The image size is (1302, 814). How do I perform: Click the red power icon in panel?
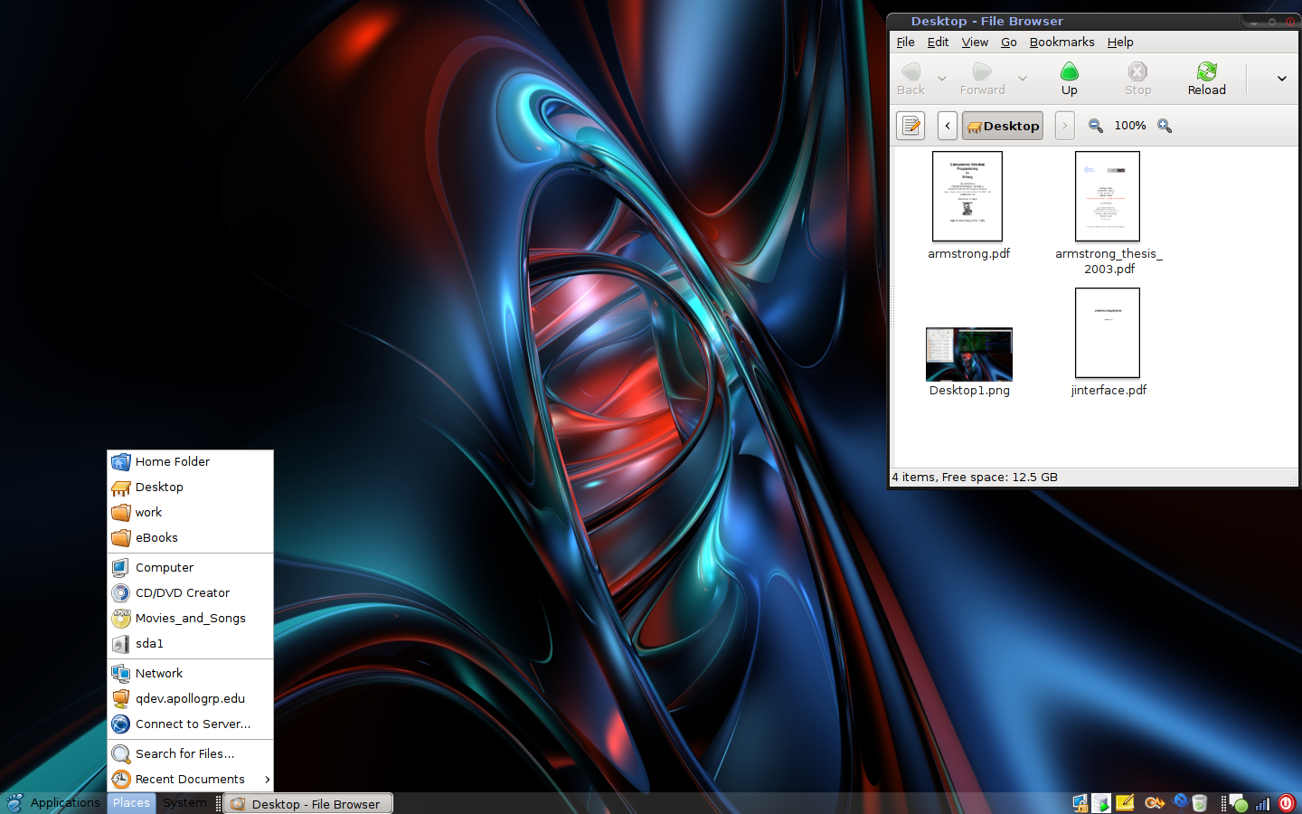[x=1287, y=803]
